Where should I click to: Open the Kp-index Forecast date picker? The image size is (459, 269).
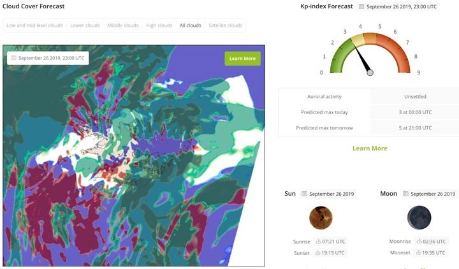pyautogui.click(x=398, y=6)
